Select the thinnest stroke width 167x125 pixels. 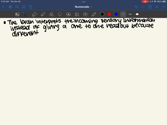click(123, 14)
